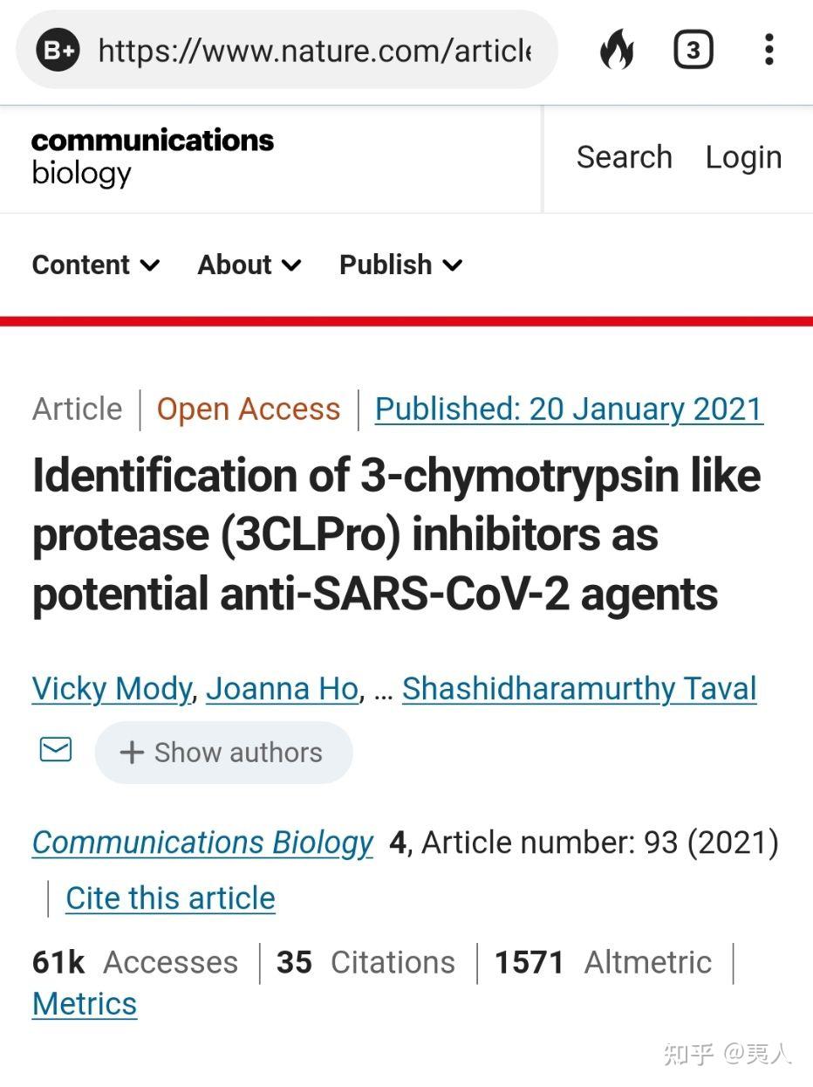Tap the flame icon in browser toolbar
The height and width of the screenshot is (1087, 813).
tap(618, 51)
